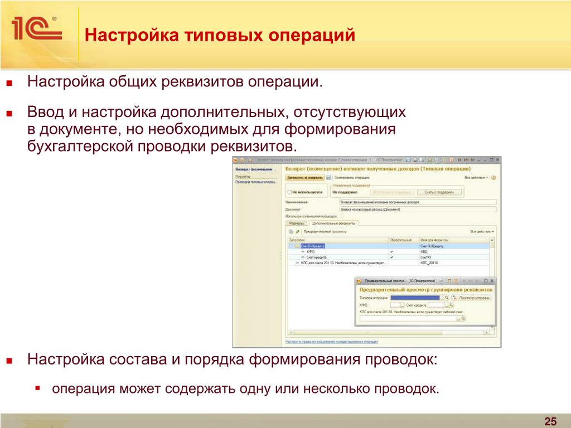Click the M- button in the title bar
571x428 pixels.
pos(473,160)
